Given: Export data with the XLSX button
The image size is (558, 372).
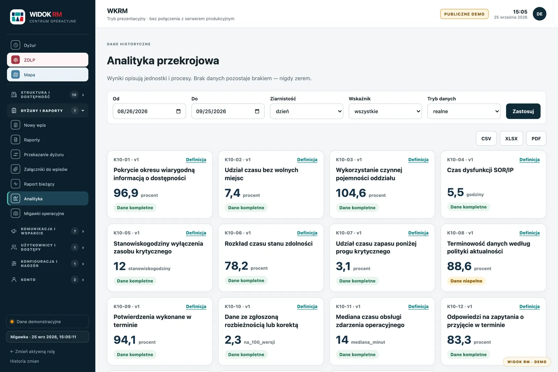Looking at the screenshot, I should click(511, 138).
